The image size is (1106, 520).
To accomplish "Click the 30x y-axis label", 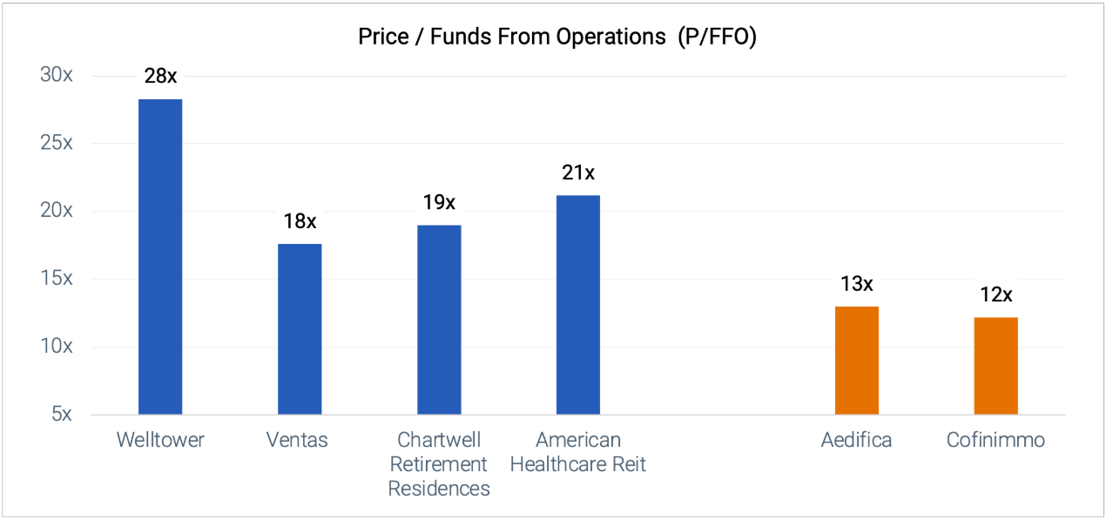I will (x=56, y=76).
